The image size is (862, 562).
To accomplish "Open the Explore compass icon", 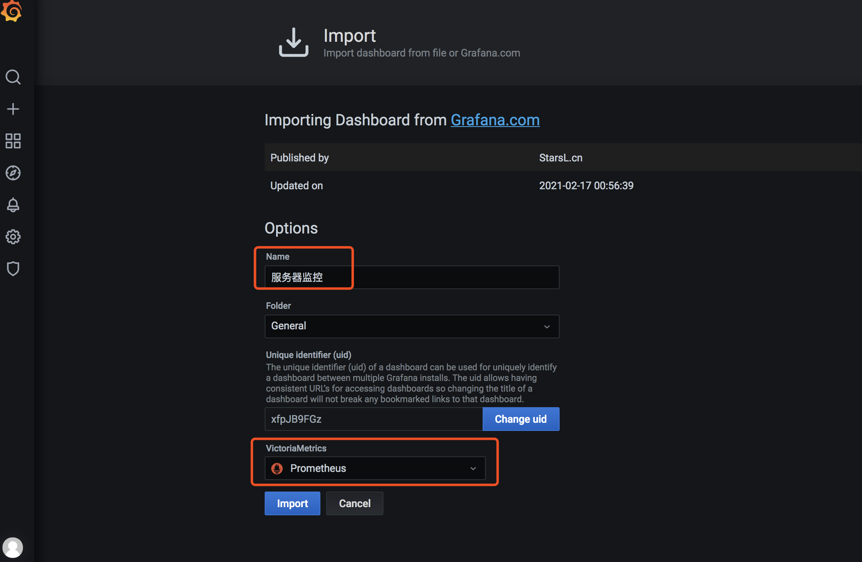I will pyautogui.click(x=13, y=173).
